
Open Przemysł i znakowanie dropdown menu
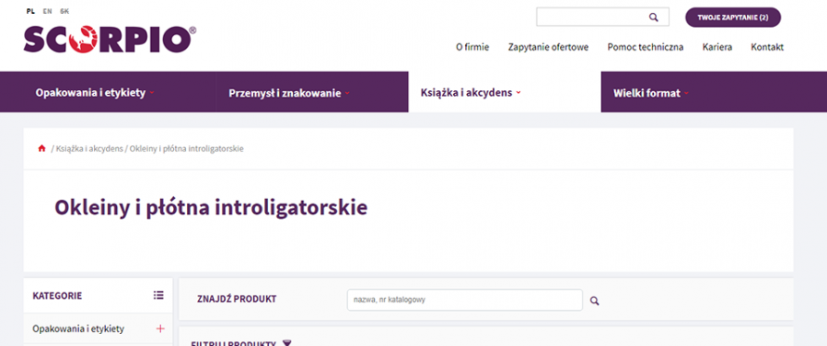point(289,93)
